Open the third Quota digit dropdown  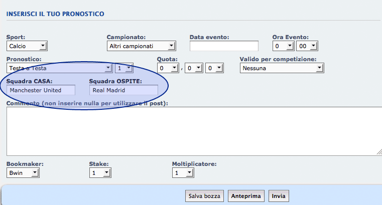click(214, 68)
